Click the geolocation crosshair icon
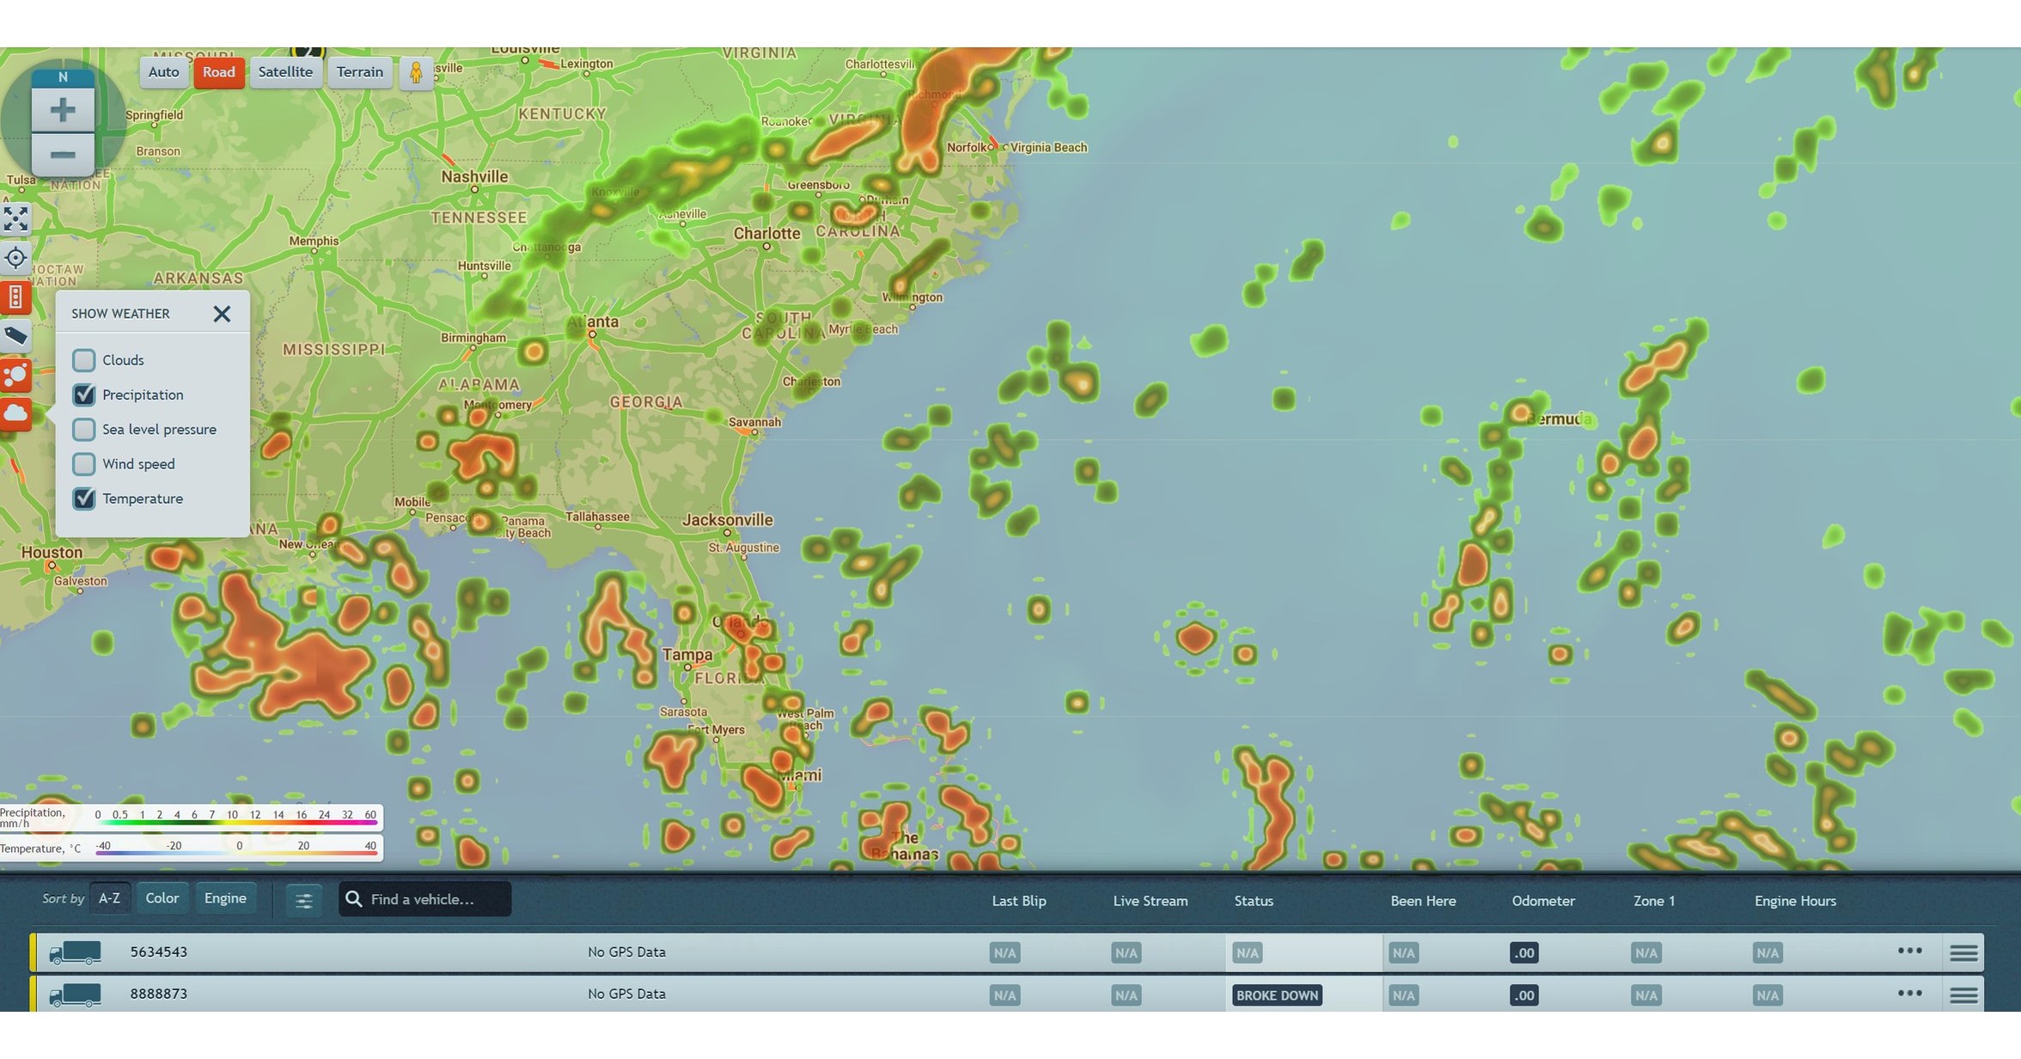 click(x=15, y=258)
